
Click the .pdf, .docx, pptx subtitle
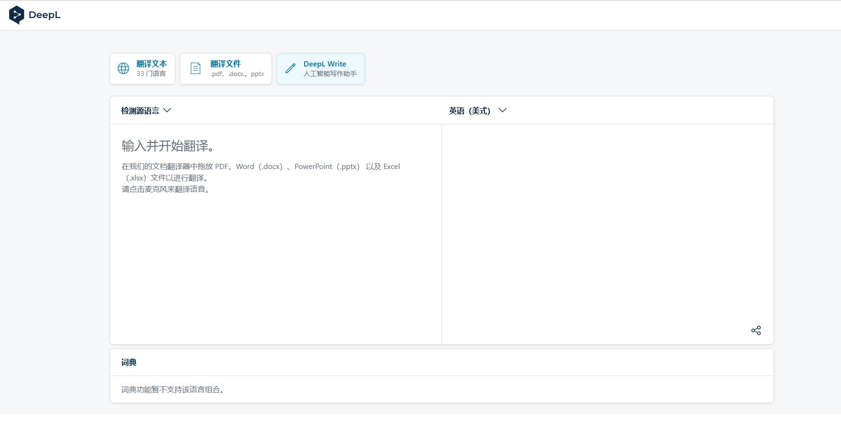pos(237,74)
